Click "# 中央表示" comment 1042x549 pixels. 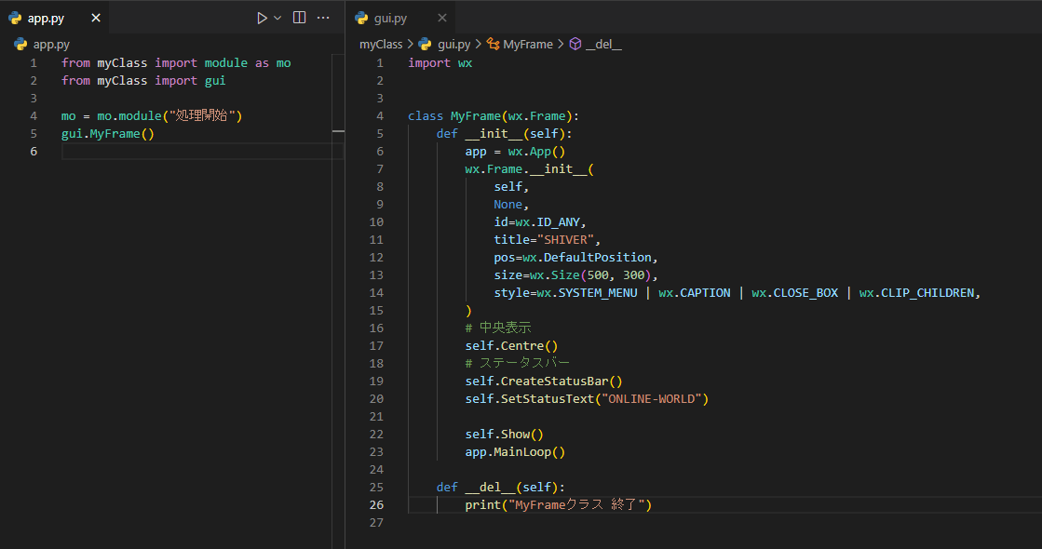[498, 328]
